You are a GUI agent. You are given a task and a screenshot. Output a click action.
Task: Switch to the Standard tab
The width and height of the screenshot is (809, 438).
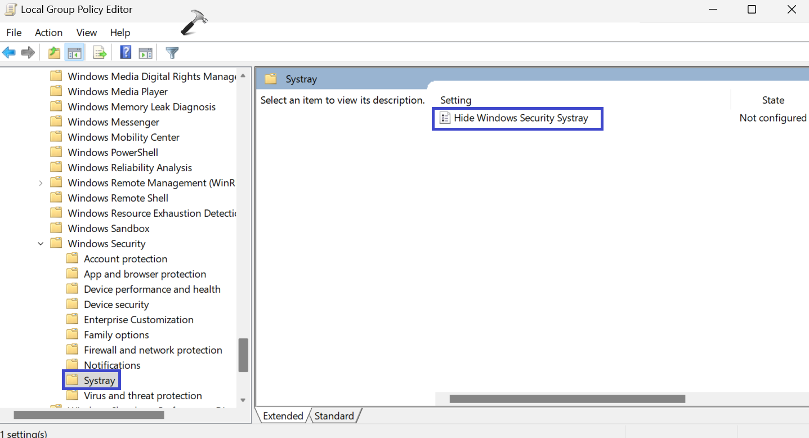[334, 416]
